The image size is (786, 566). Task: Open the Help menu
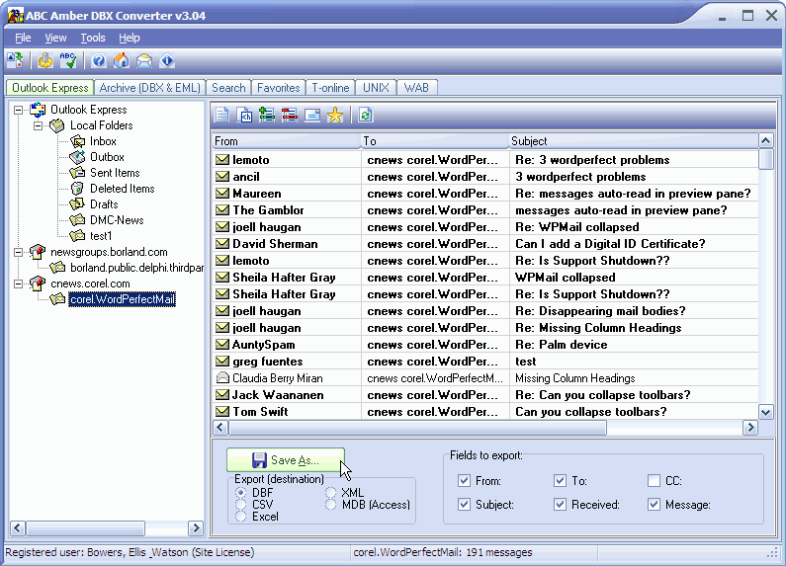[130, 38]
